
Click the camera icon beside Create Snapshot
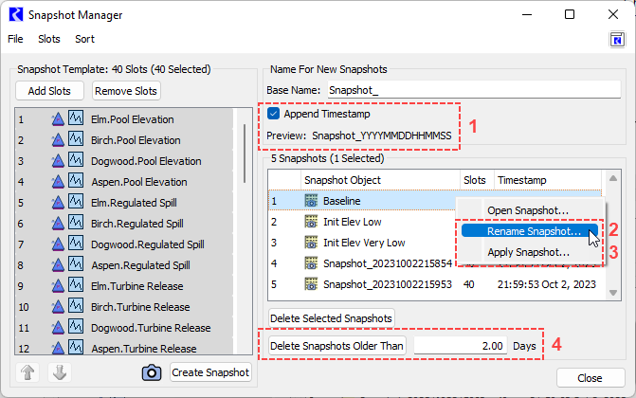[x=151, y=371]
